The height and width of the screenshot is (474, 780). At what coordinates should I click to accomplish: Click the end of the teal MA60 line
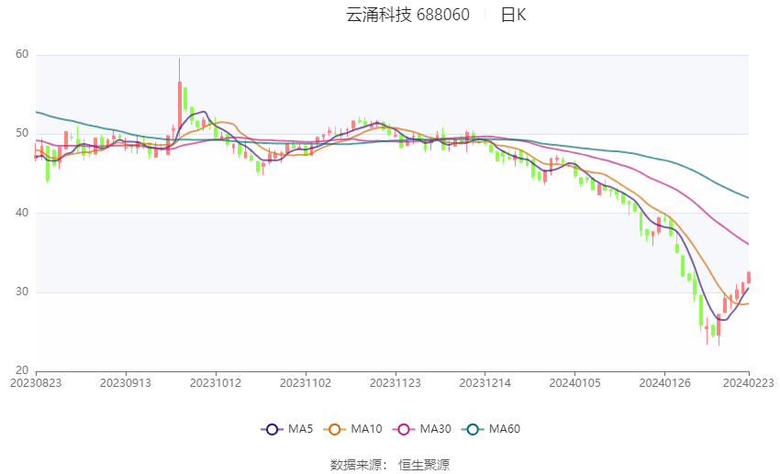coord(748,198)
